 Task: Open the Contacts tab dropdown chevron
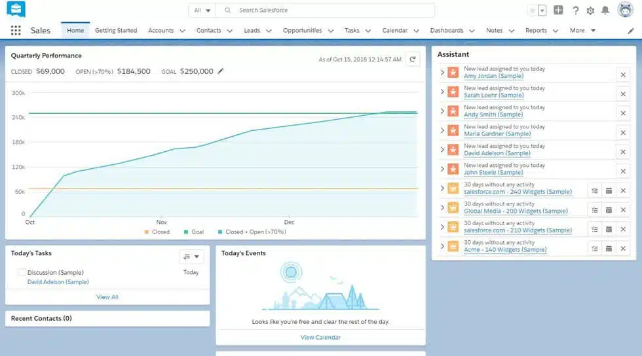click(230, 31)
